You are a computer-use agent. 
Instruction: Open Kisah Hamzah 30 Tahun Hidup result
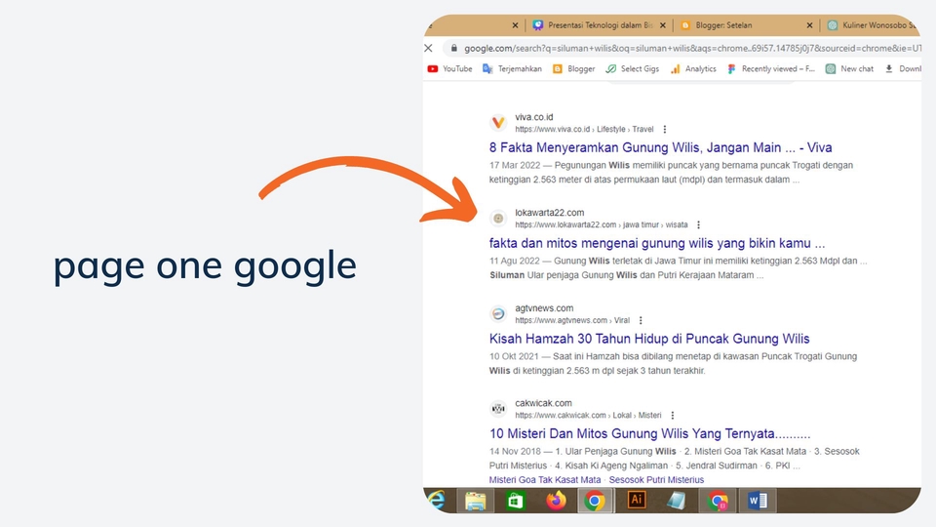coord(649,339)
